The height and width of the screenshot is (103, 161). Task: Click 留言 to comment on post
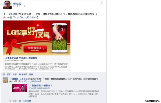point(9,74)
